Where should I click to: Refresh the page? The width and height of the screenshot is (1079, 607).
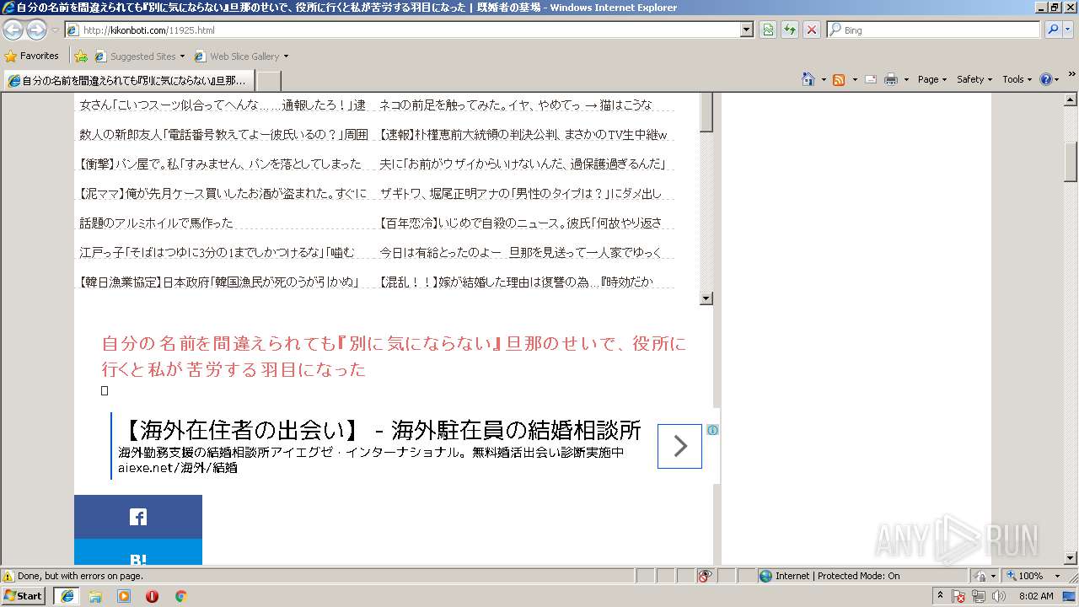click(790, 30)
